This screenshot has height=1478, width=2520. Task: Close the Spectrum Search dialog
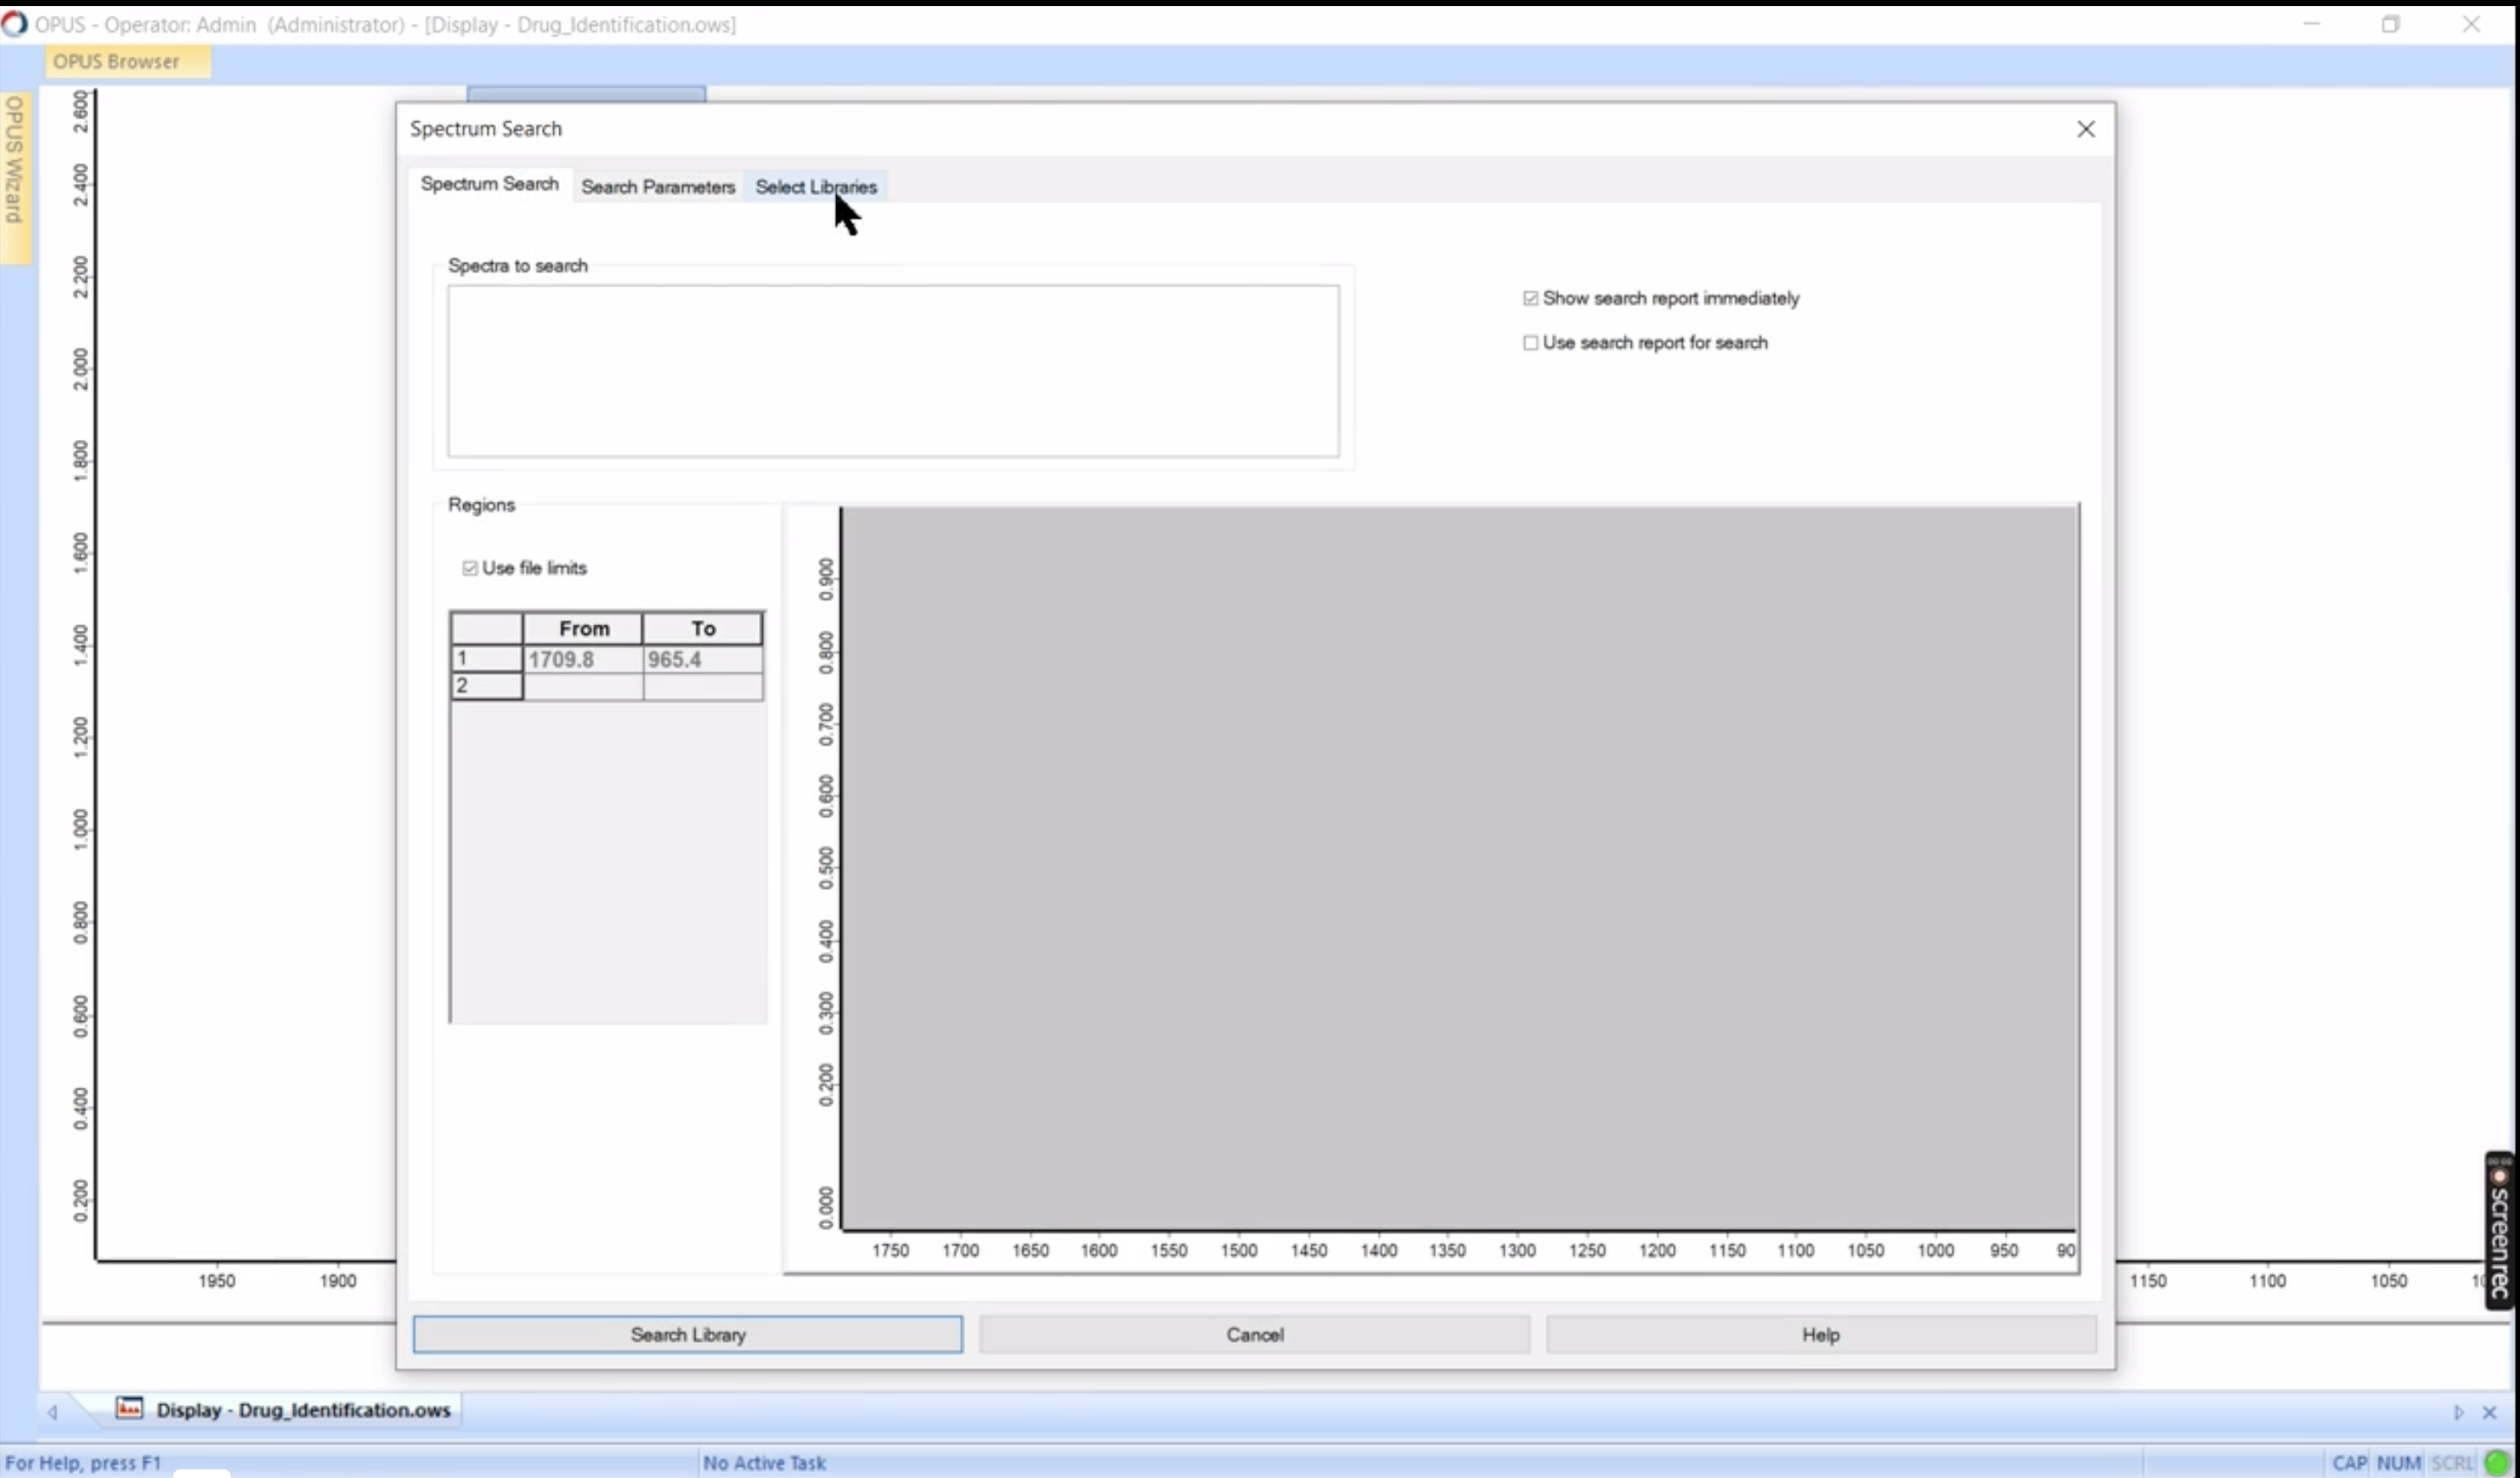(x=2085, y=129)
